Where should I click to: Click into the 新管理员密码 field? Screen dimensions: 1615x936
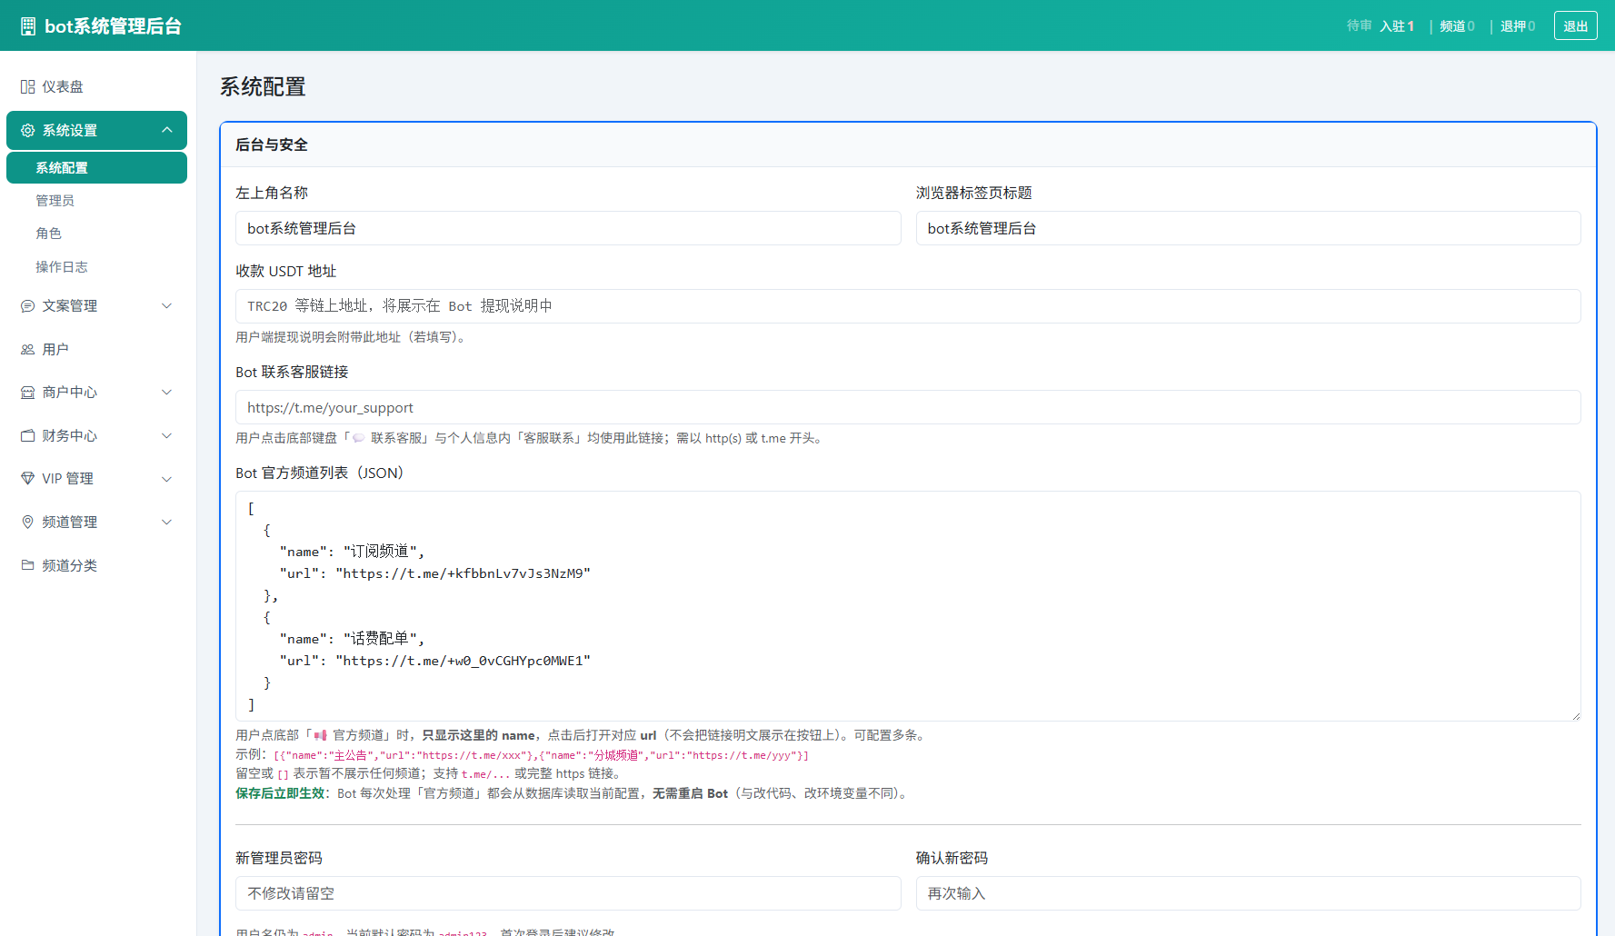point(568,893)
